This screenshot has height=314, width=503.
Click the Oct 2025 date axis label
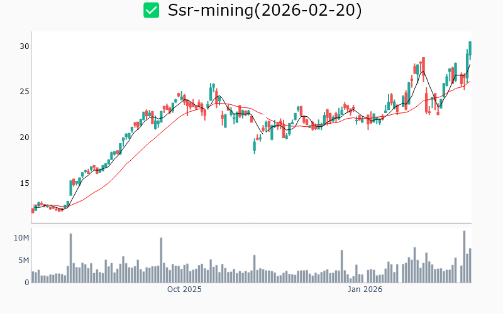(x=184, y=290)
